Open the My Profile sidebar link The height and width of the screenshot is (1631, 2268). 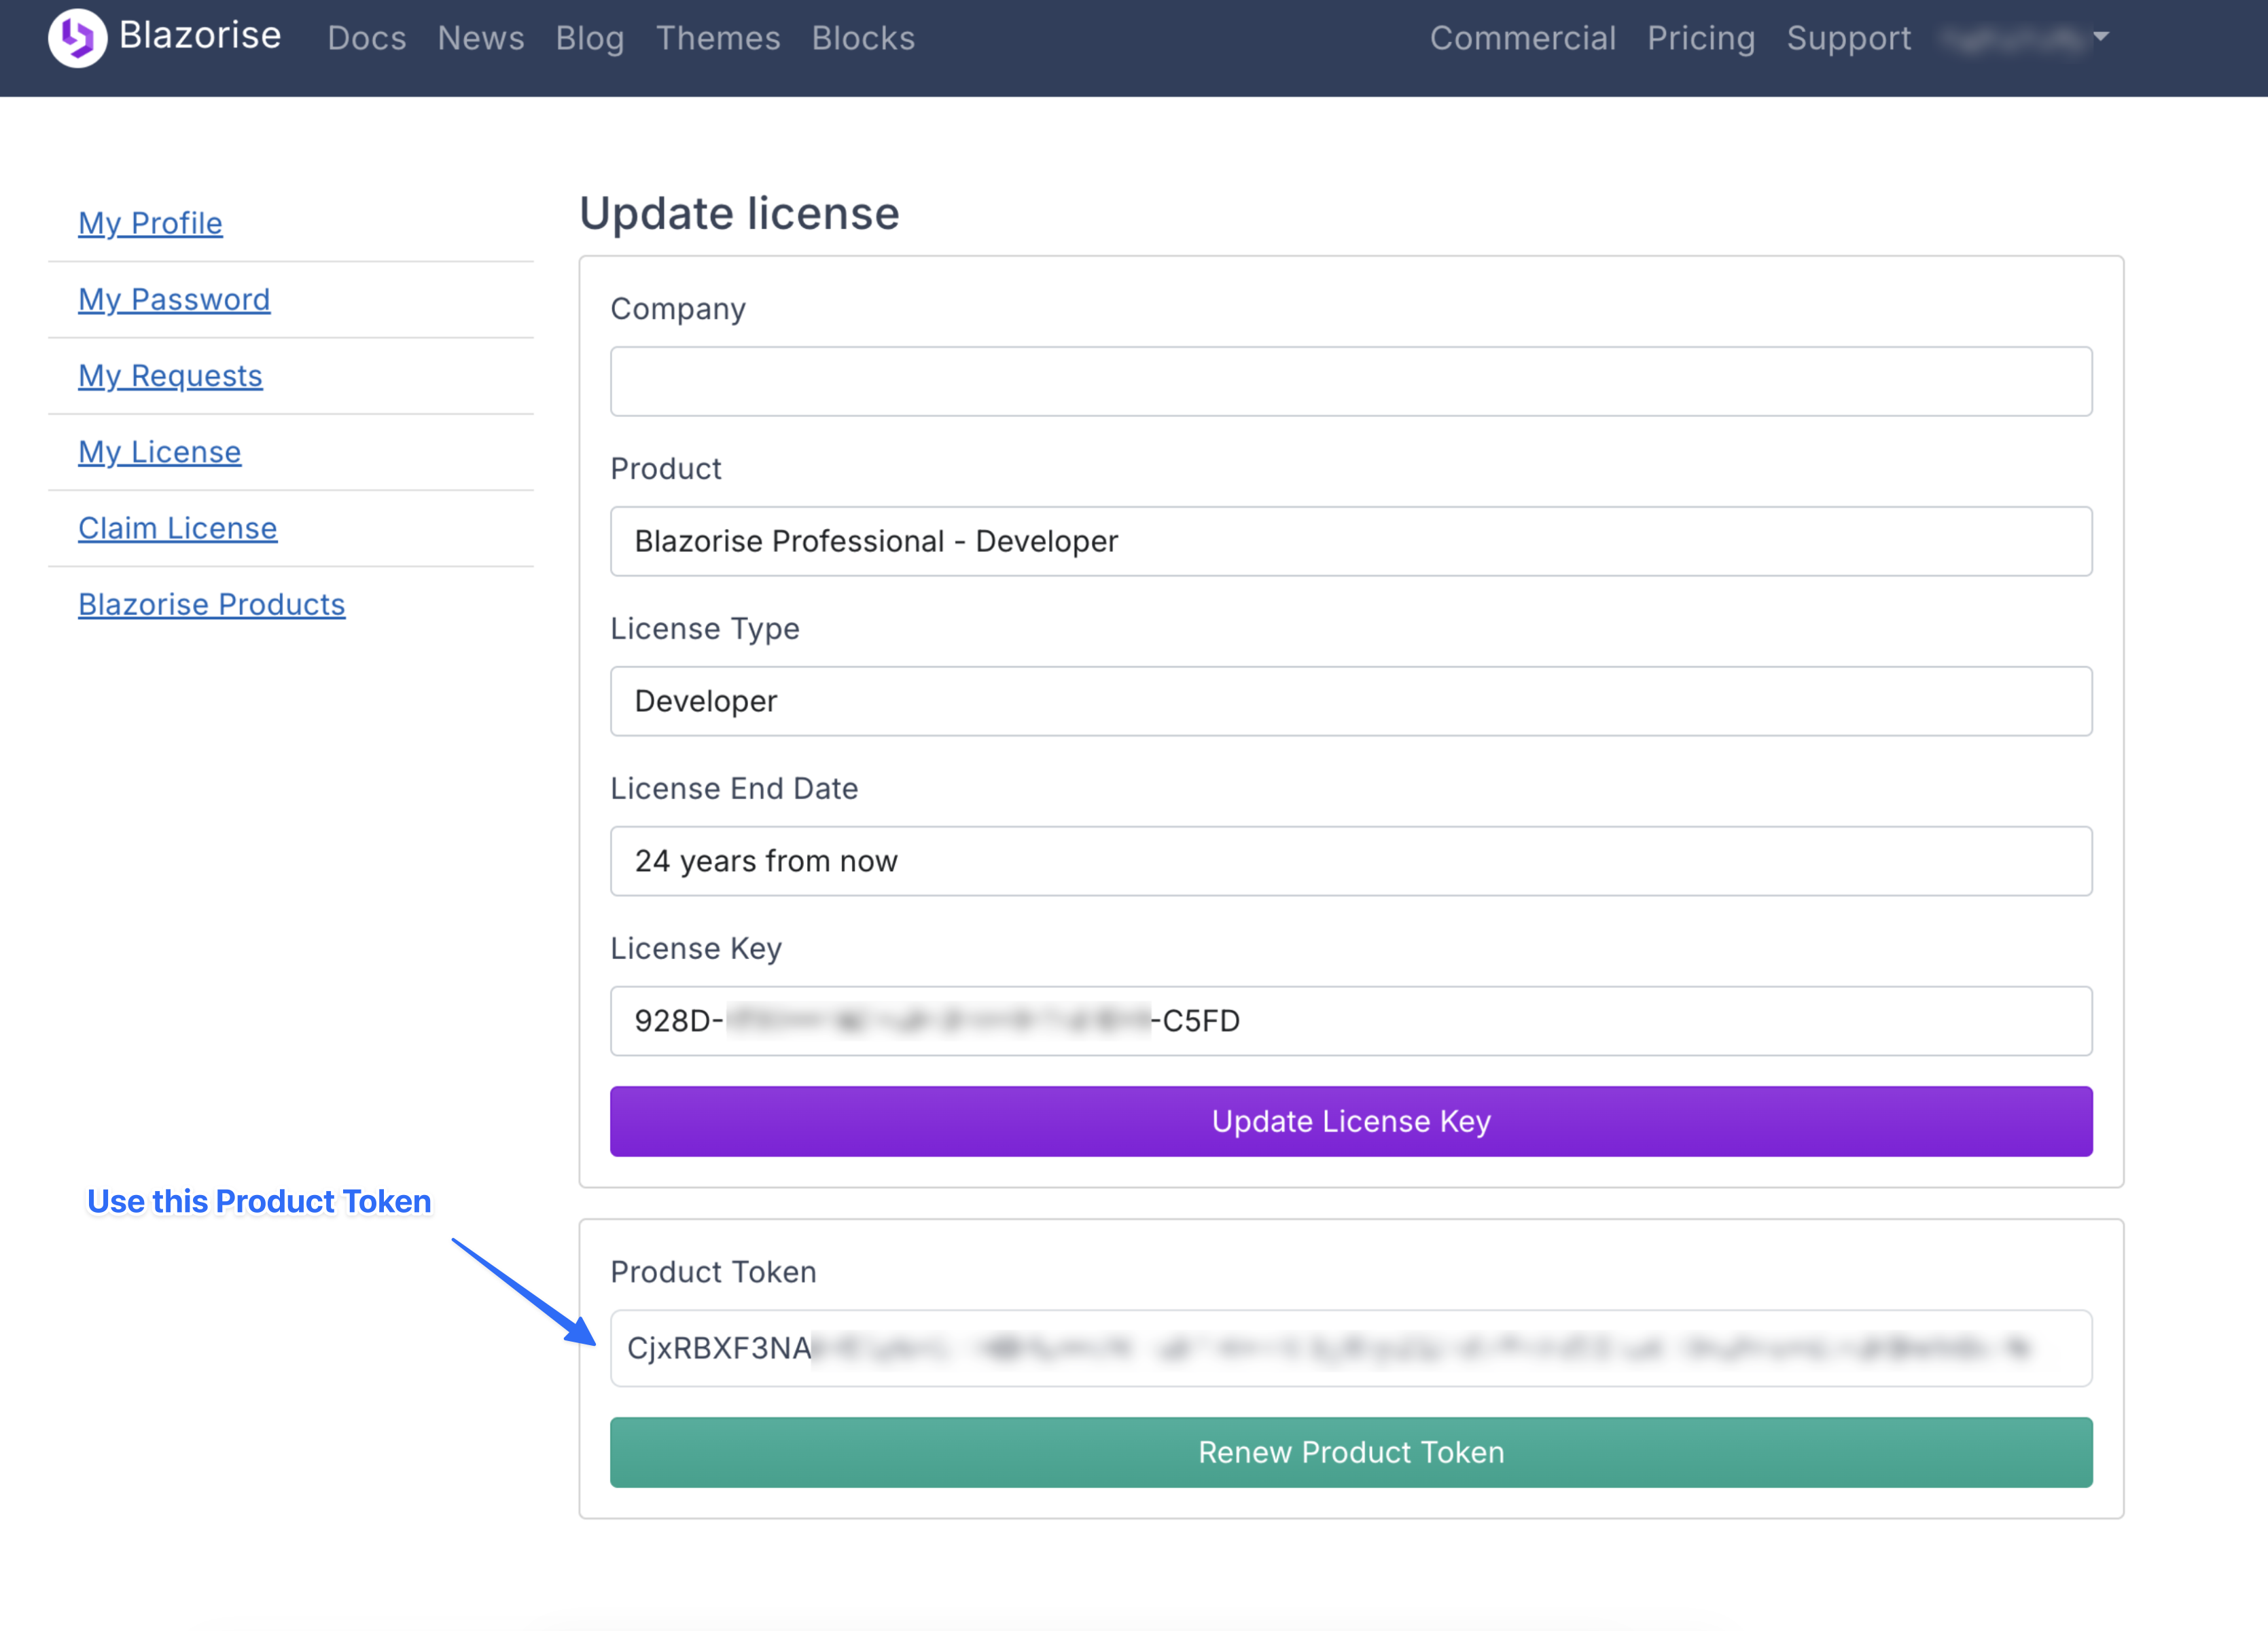coord(150,223)
